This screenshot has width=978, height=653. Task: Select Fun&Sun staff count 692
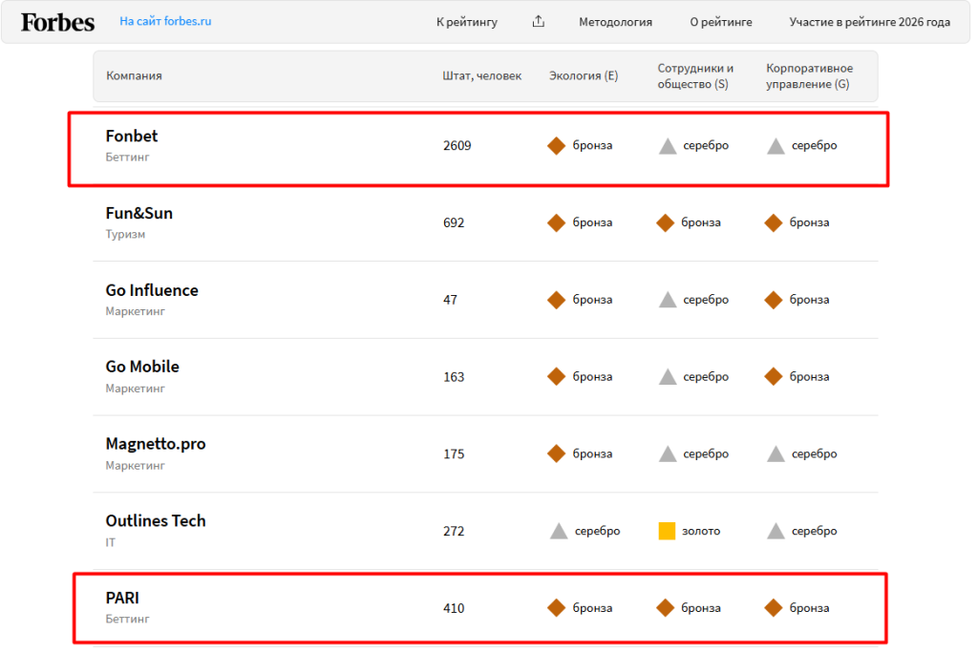tap(454, 222)
